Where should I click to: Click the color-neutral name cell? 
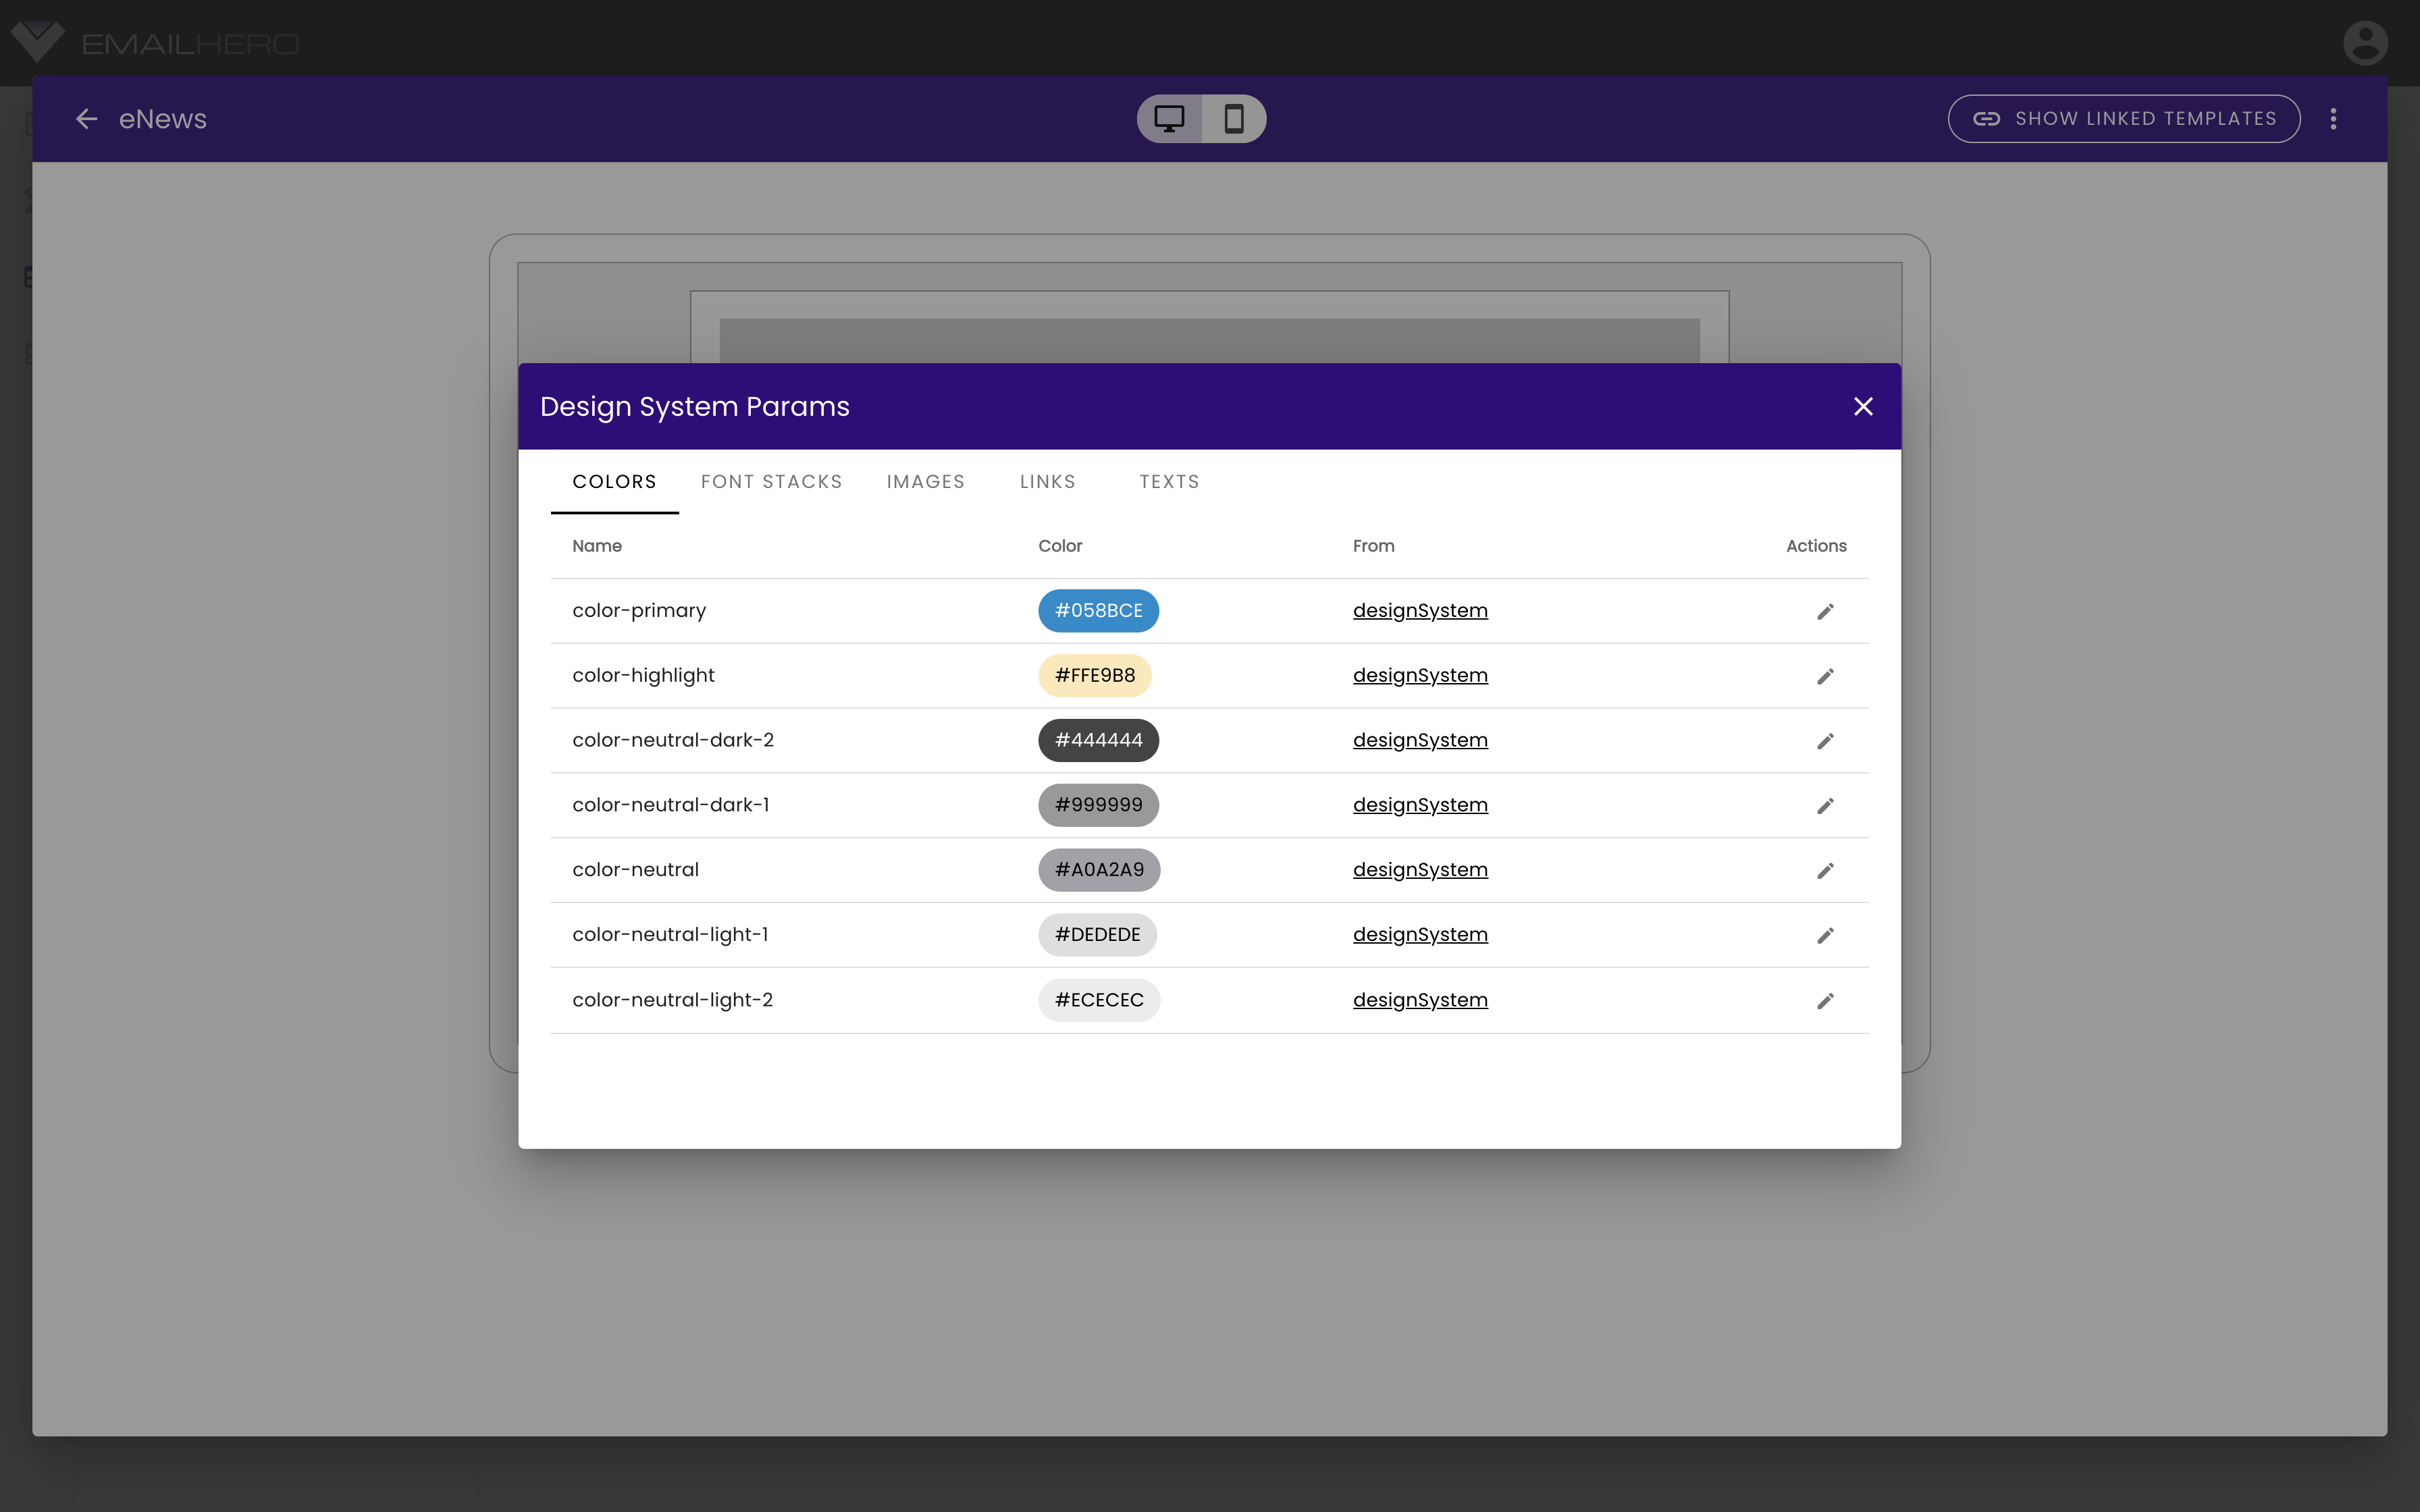click(x=635, y=870)
